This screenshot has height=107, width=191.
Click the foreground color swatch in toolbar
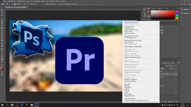click(1, 68)
